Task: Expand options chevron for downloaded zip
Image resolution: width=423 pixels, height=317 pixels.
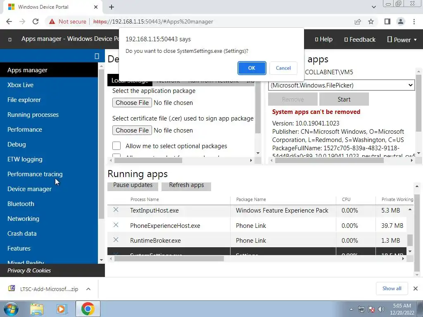Action: 88,289
